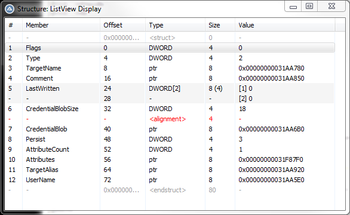350x215 pixels.
Task: Sort by the Offset column header
Action: pyautogui.click(x=123, y=25)
